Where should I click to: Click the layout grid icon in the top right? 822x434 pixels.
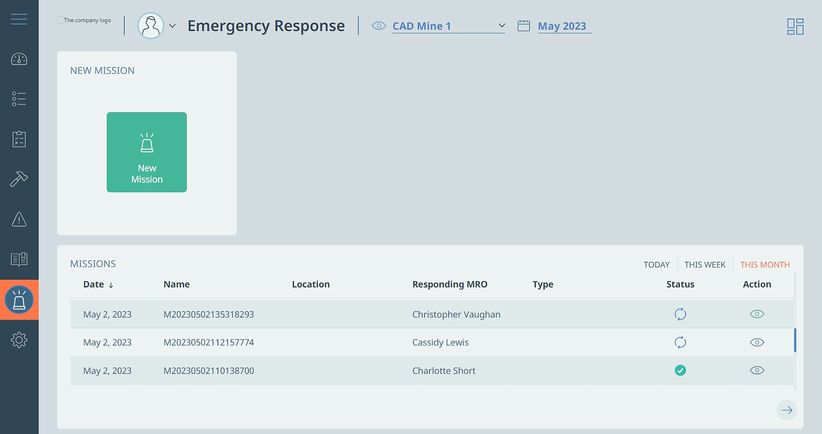click(795, 26)
